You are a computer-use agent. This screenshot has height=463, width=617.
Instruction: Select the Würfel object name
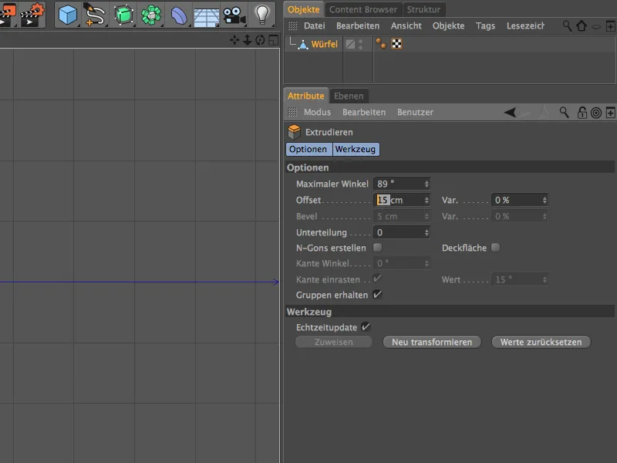coord(325,44)
